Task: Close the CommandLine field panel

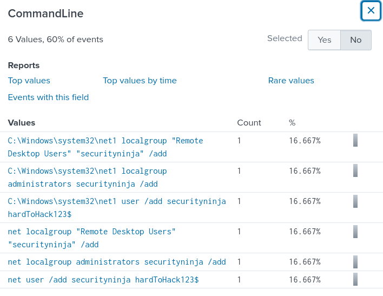Action: coord(371,10)
